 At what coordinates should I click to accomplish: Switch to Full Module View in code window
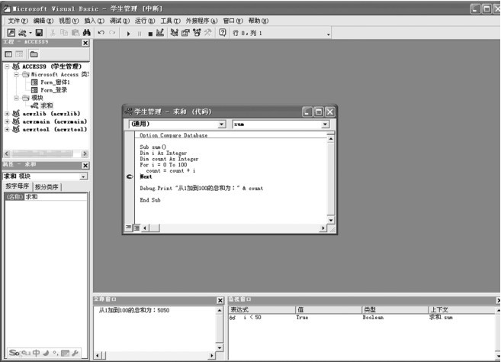pos(136,228)
